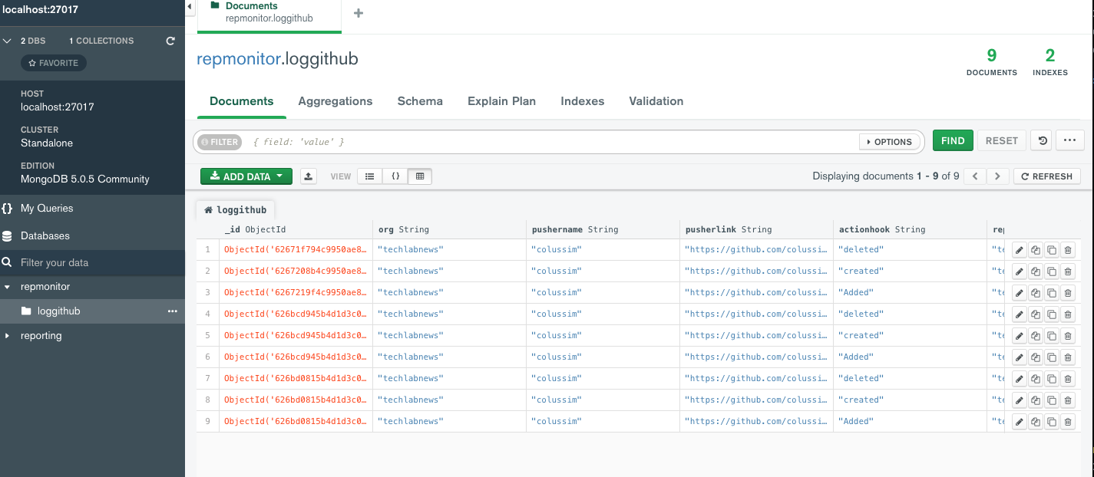
Task: Edit document in row 1
Action: click(1019, 250)
